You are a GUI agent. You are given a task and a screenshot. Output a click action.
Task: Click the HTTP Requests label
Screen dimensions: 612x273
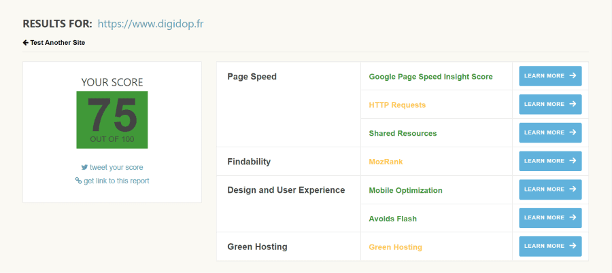[397, 105]
